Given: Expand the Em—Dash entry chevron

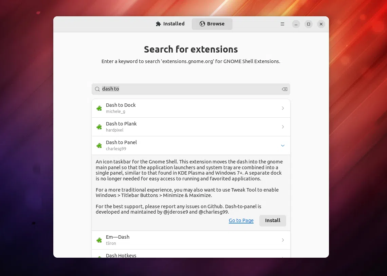Looking at the screenshot, I should (283, 240).
